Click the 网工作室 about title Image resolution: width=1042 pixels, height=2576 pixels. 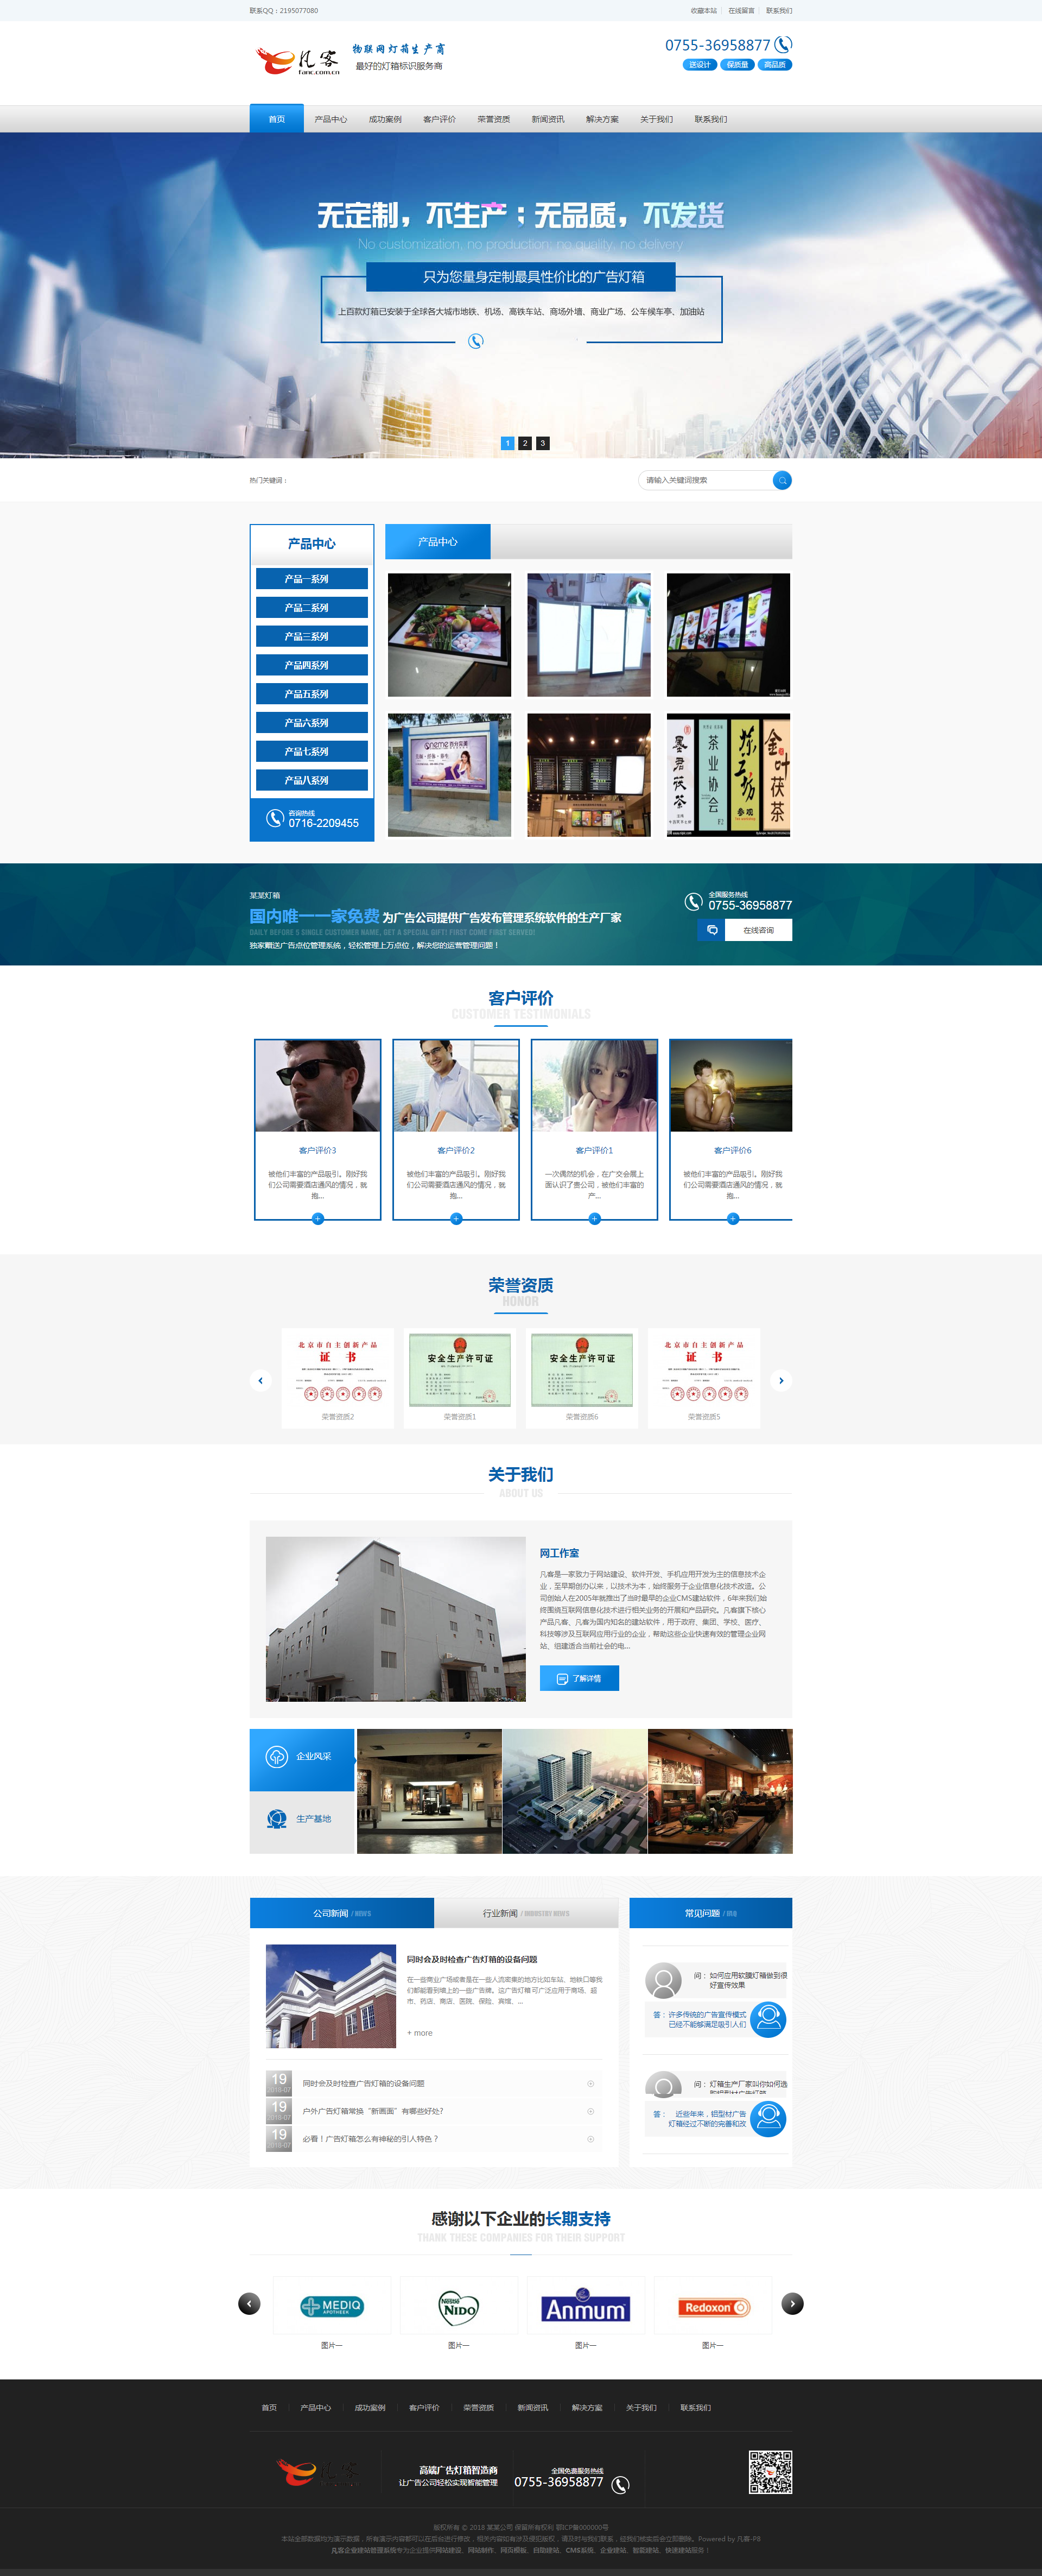coord(560,1553)
